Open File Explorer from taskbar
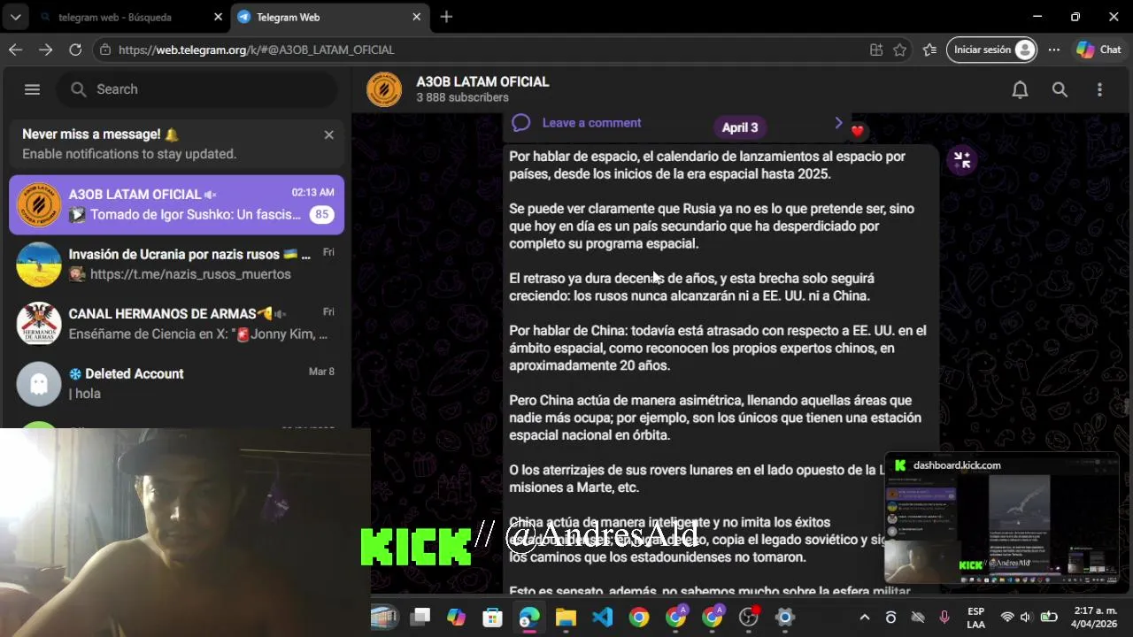The image size is (1133, 637). (566, 618)
